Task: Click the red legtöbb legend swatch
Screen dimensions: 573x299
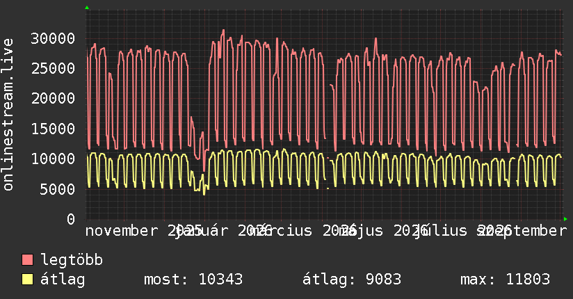Action: (27, 260)
